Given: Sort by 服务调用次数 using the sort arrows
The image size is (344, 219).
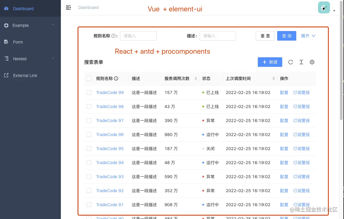Looking at the screenshot, I should pos(196,78).
